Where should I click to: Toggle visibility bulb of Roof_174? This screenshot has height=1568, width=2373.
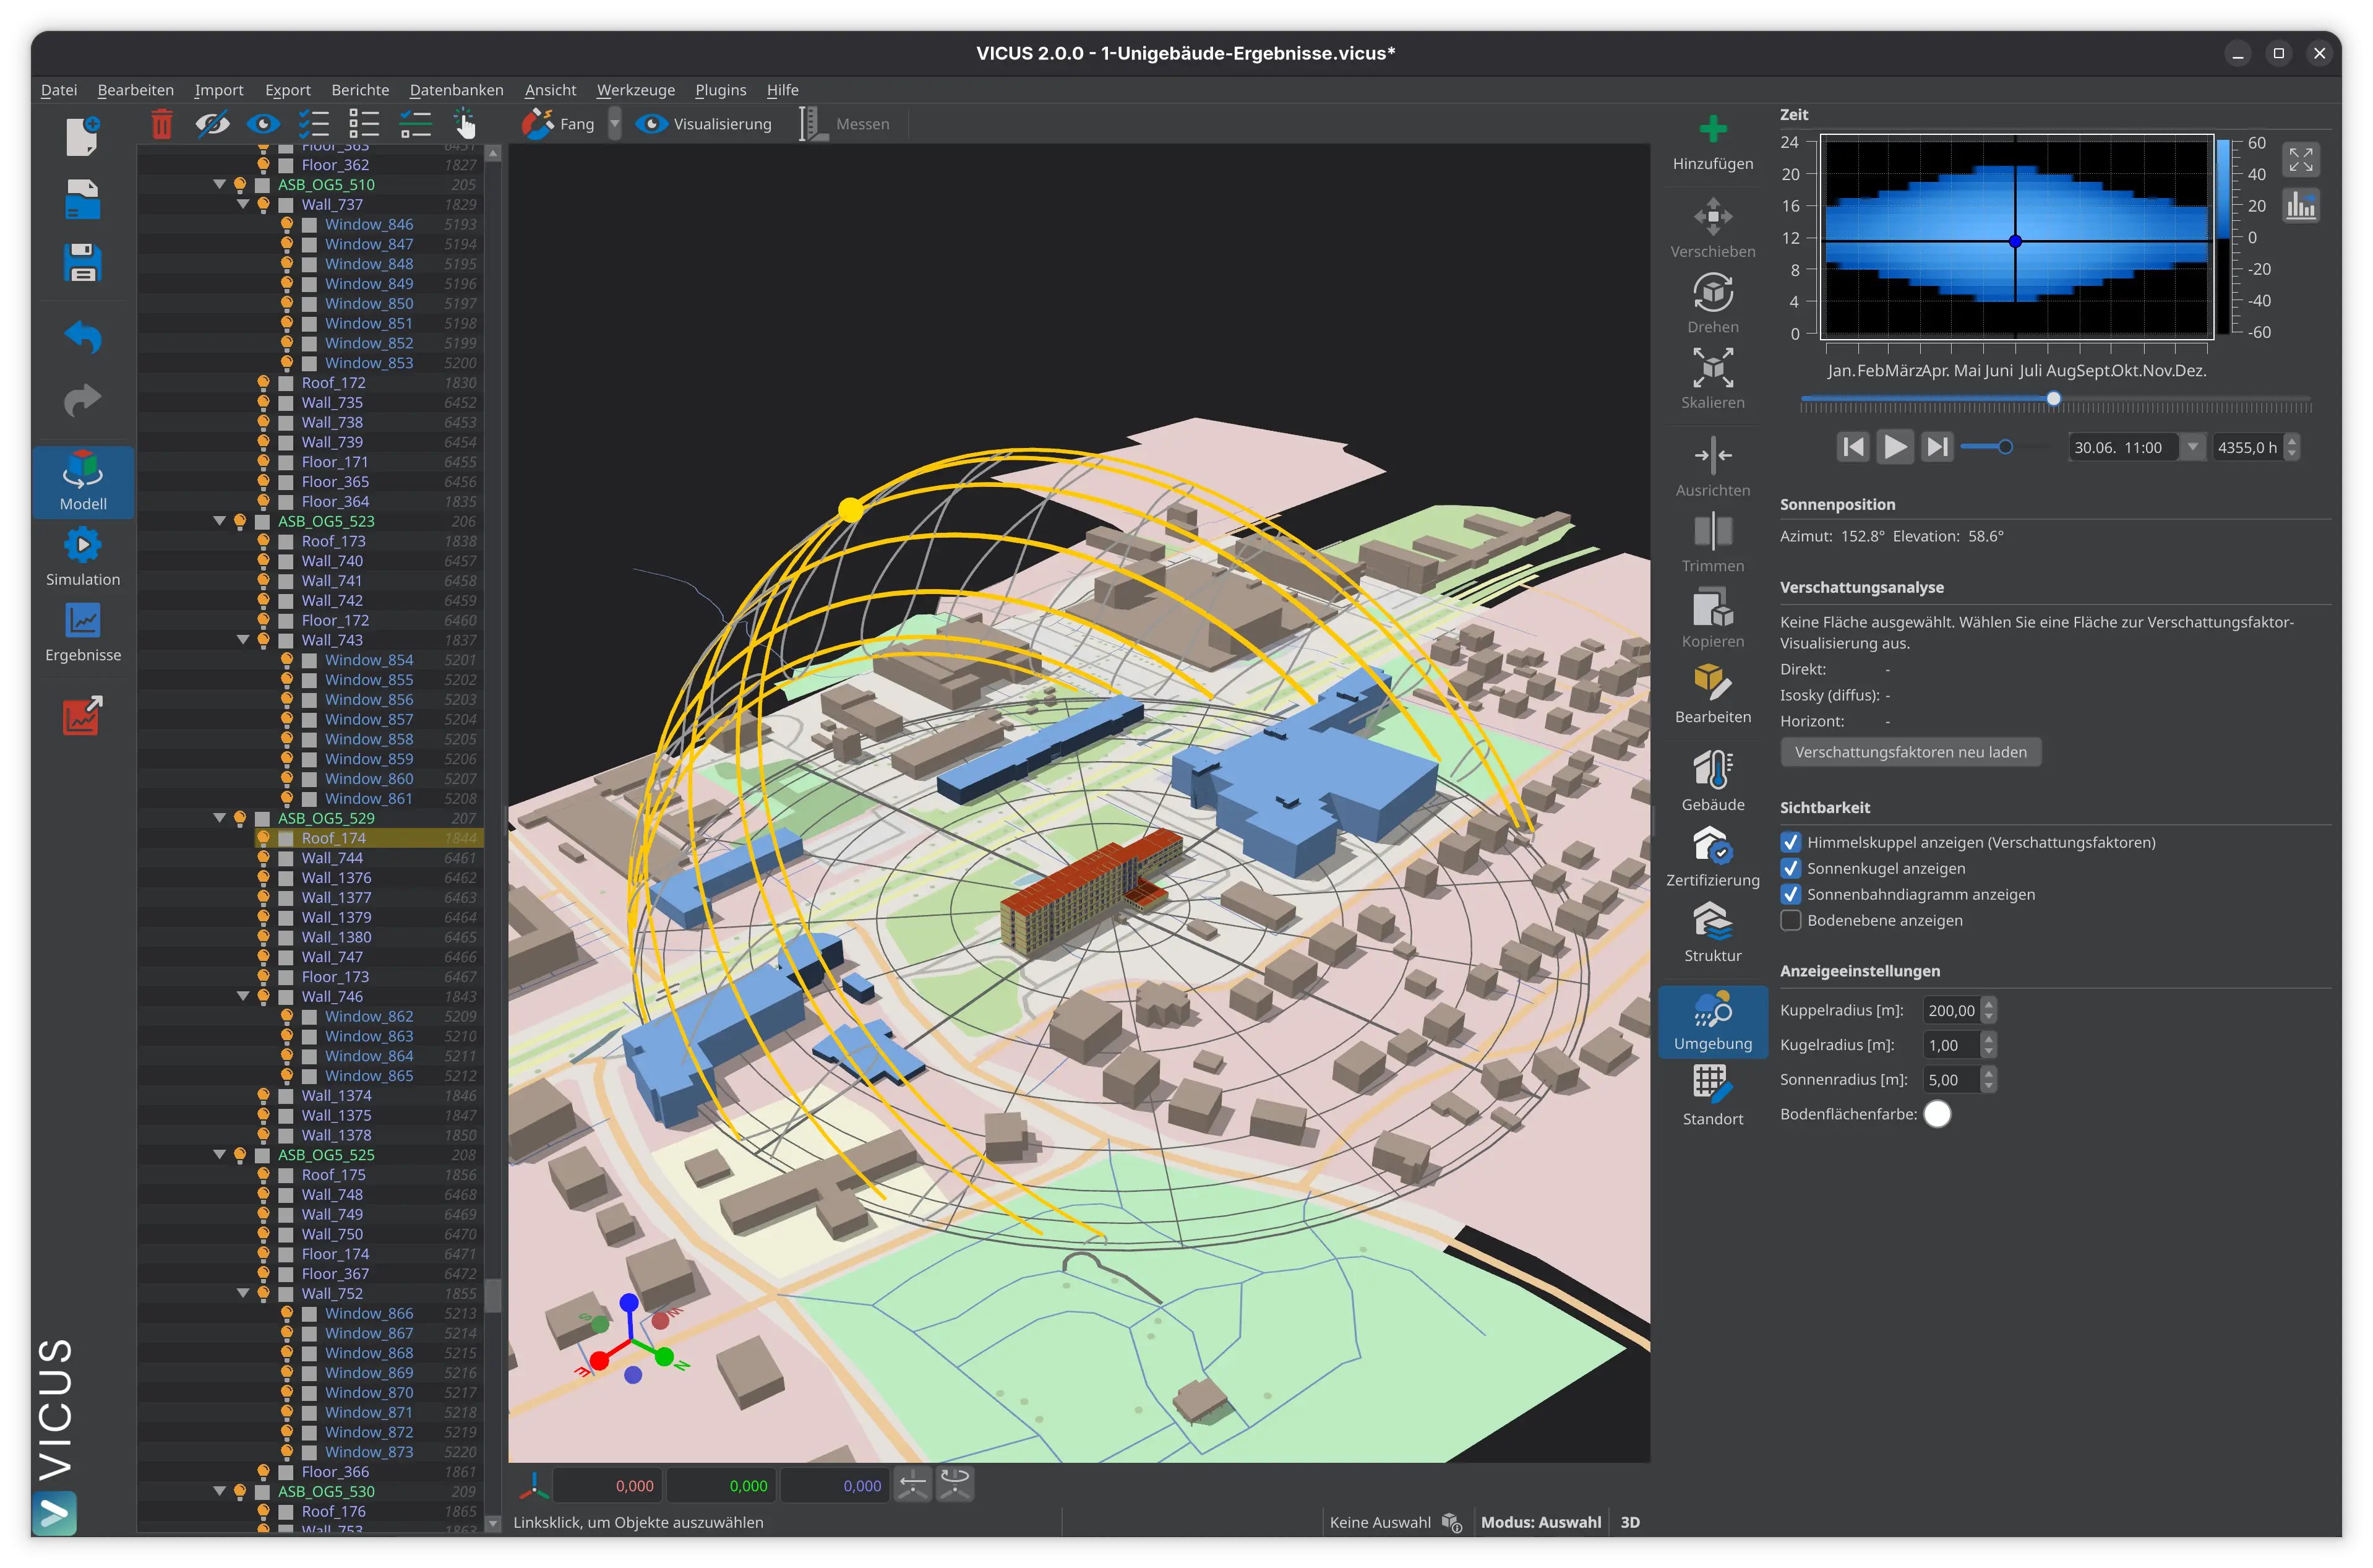pos(263,837)
